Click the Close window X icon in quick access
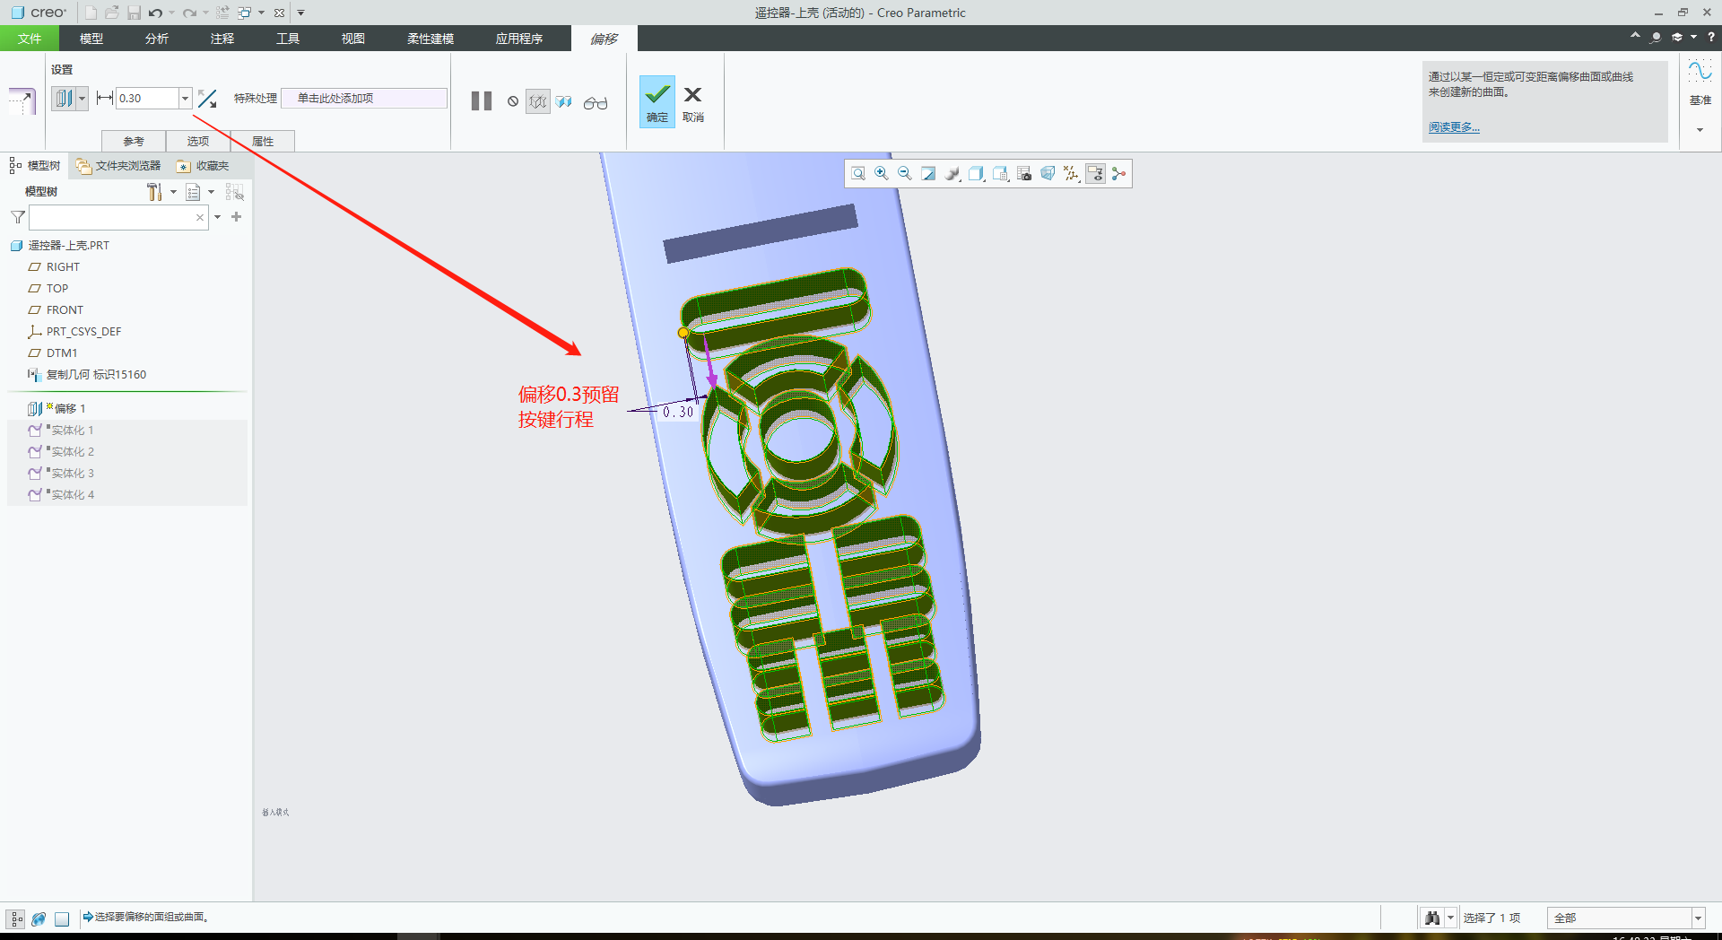Viewport: 1722px width, 940px height. [280, 13]
